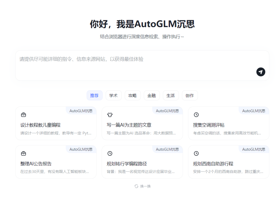Viewport: 279px width, 197px height.
Task: Select the 金融 category tab
Action: [152, 95]
